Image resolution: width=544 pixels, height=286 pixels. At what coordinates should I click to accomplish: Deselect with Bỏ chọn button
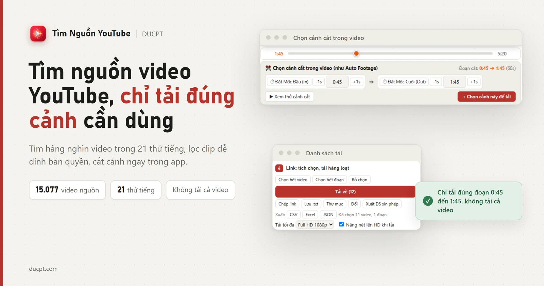point(359,180)
